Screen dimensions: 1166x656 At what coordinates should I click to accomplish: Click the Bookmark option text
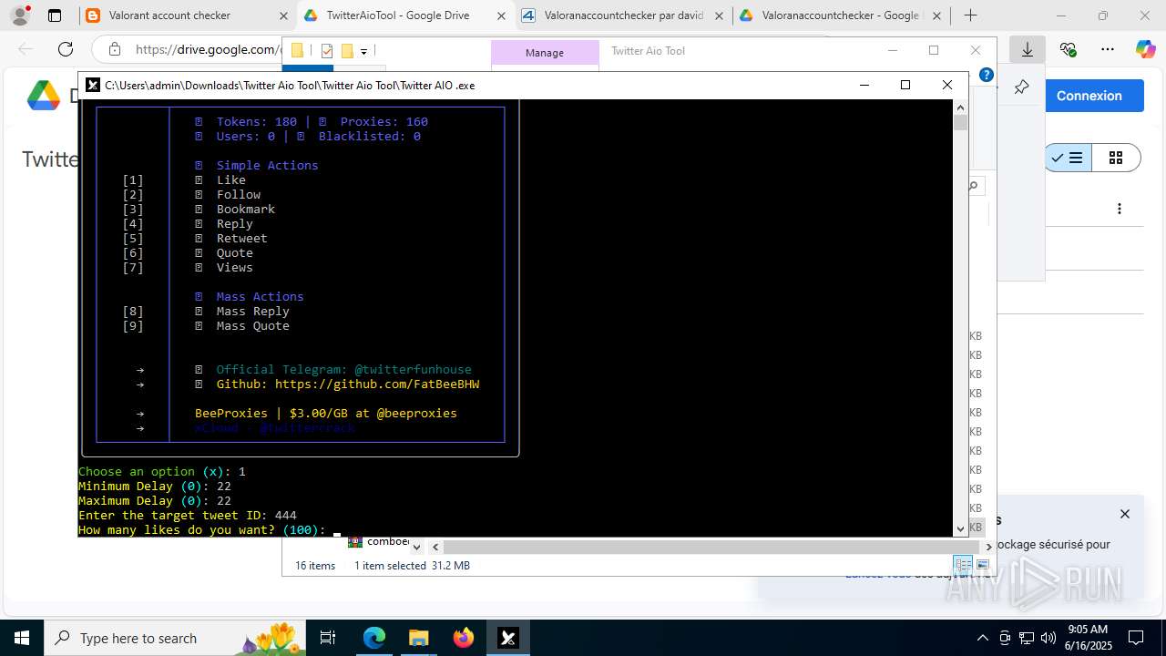click(x=246, y=210)
